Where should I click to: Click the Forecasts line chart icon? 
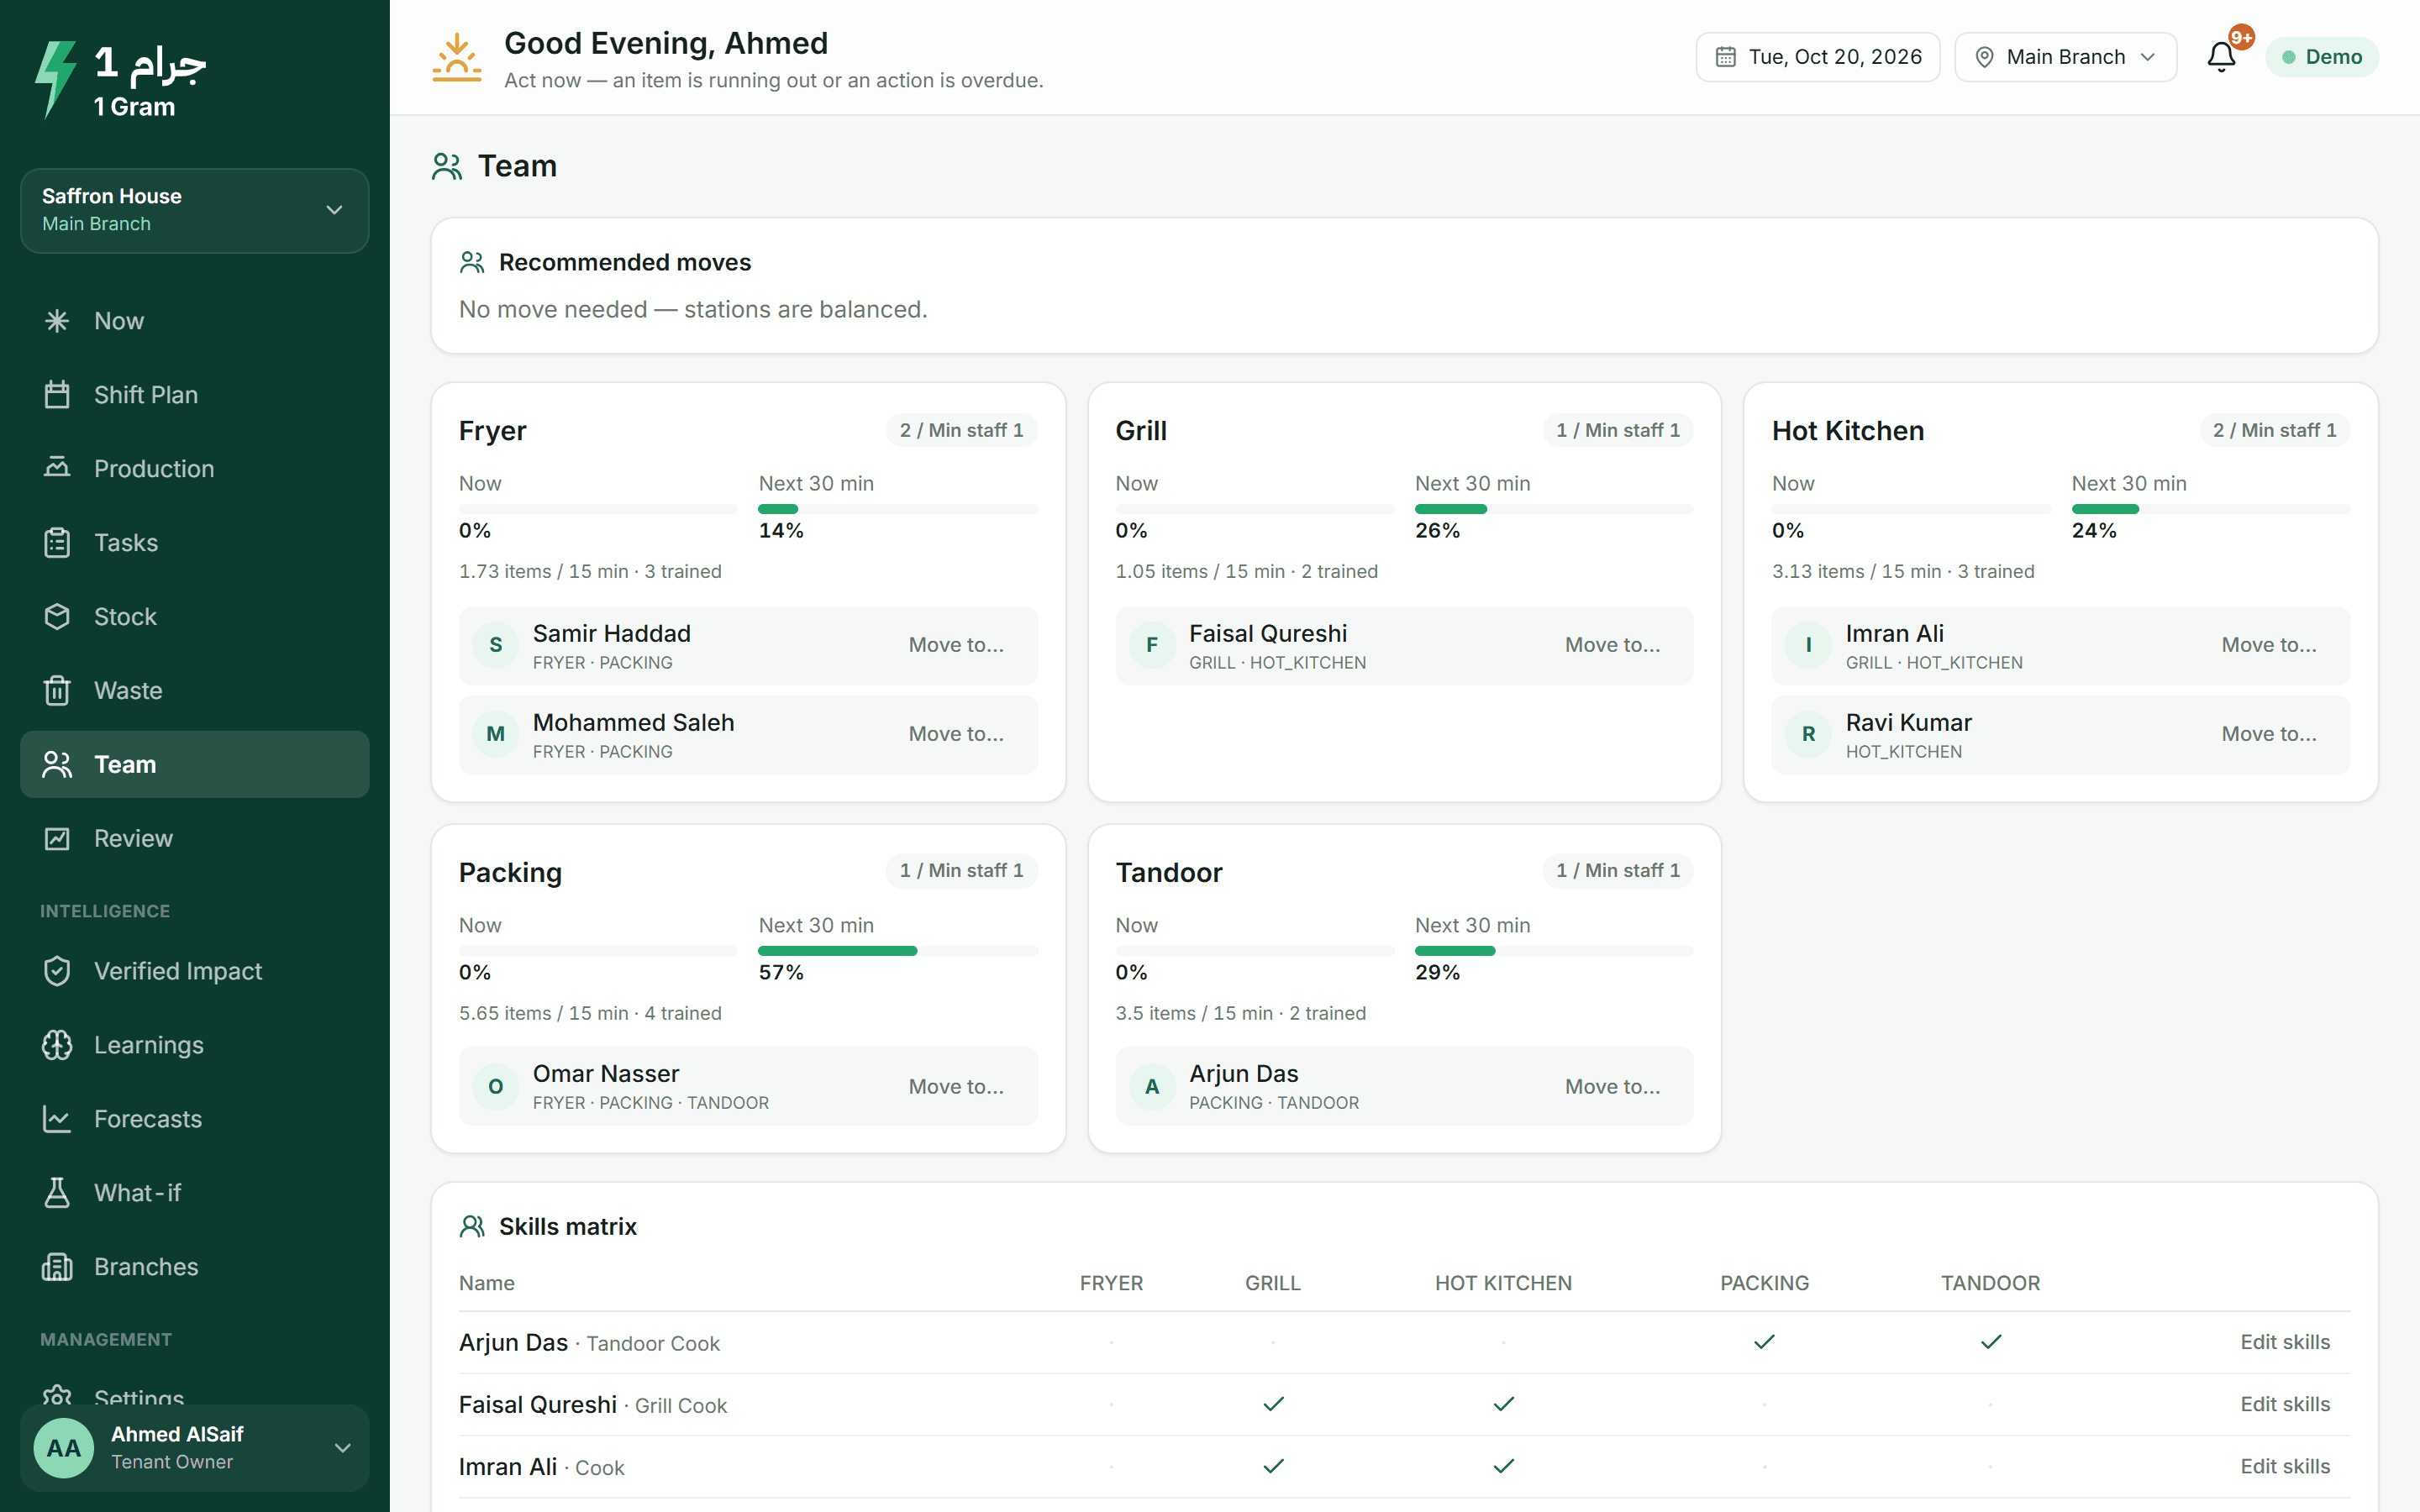57,1119
